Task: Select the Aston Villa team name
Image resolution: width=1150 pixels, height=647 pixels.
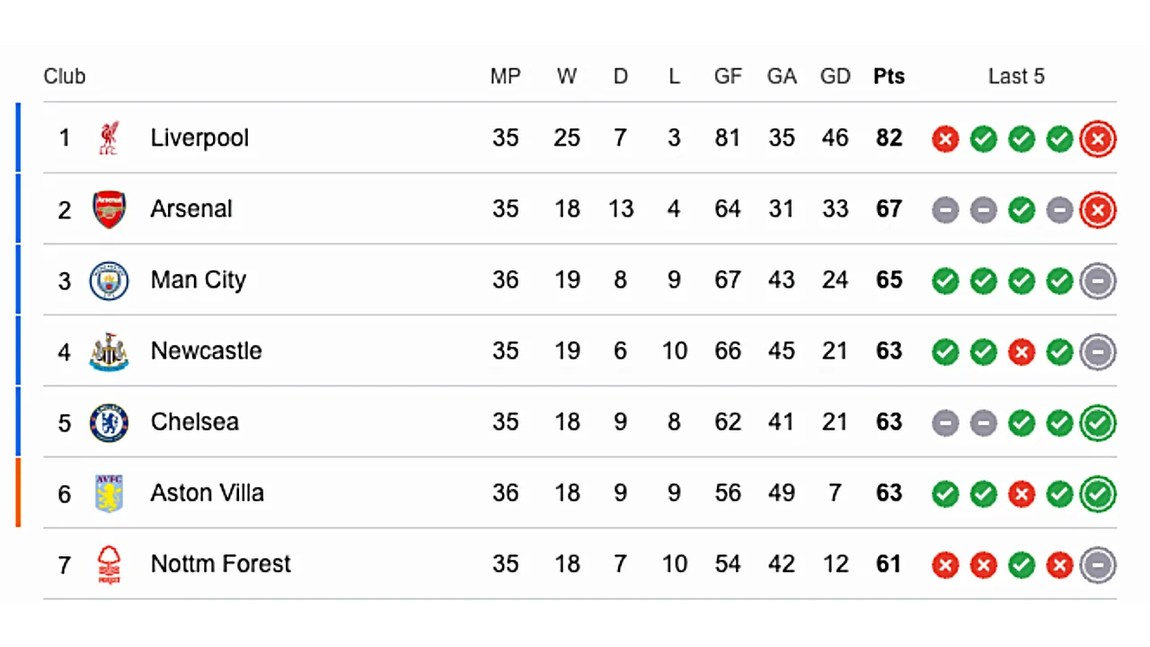Action: point(207,493)
